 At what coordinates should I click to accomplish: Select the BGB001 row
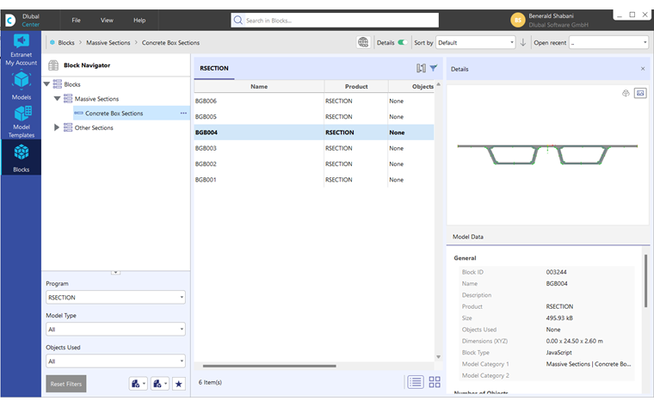tap(313, 180)
